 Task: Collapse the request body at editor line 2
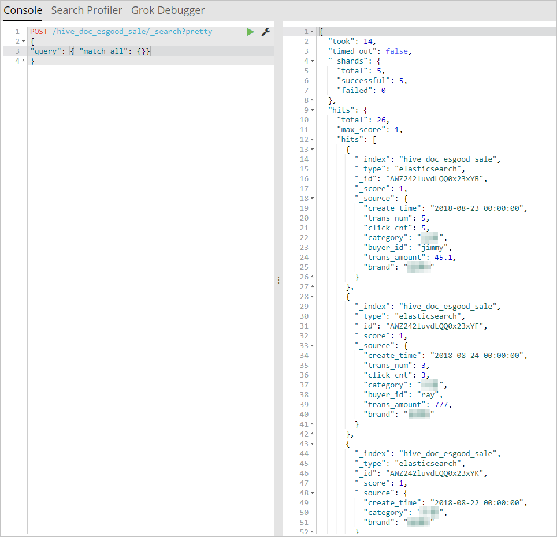coord(23,42)
